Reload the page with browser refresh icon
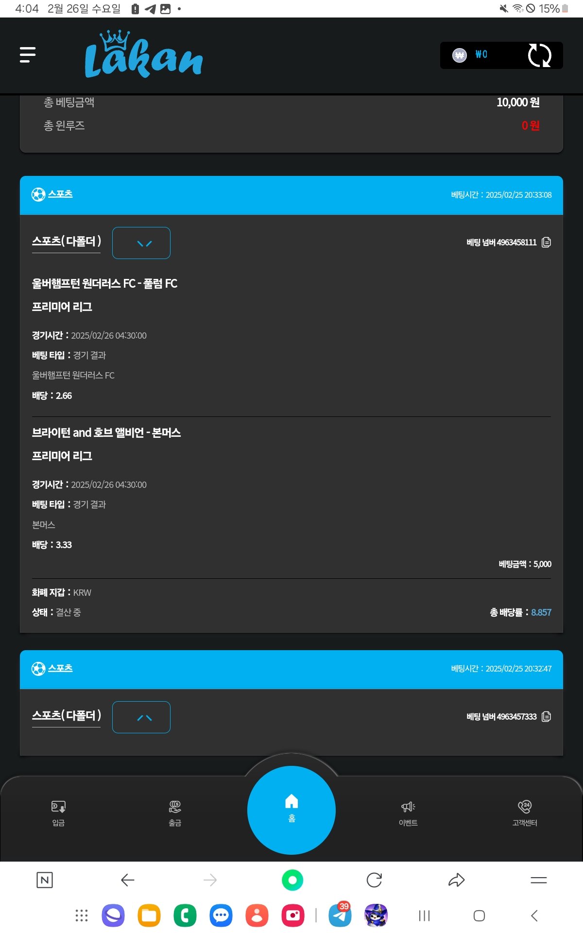The height and width of the screenshot is (933, 583). [374, 880]
